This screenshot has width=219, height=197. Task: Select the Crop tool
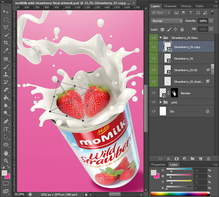coord(6,42)
